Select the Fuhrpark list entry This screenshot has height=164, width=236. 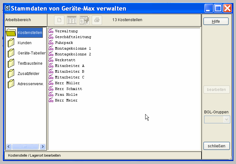click(64, 43)
